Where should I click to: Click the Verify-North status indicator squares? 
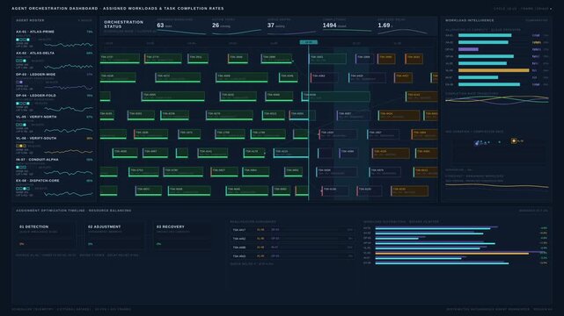click(21, 125)
